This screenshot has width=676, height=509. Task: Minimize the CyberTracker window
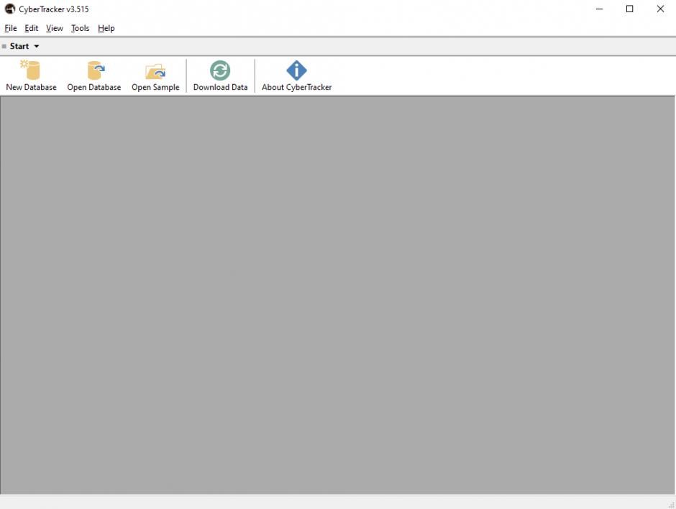(x=599, y=9)
